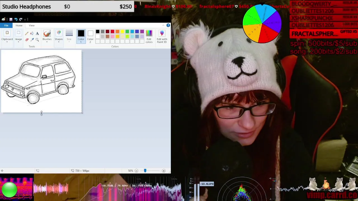
Task: Pick the red color swatch
Action: tap(112, 32)
